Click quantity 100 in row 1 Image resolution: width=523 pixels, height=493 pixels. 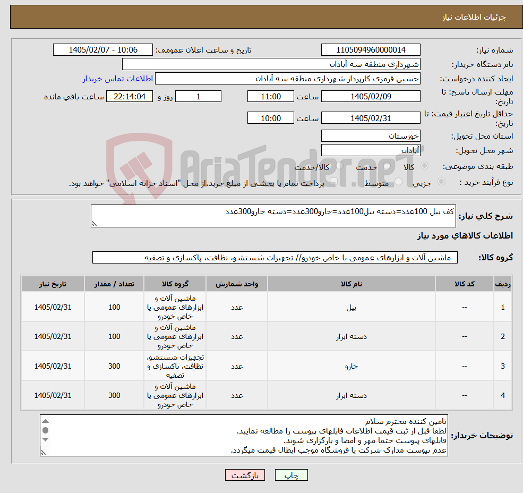coord(114,307)
